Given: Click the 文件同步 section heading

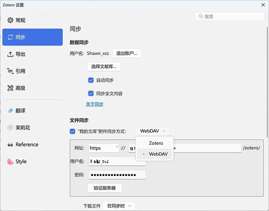Looking at the screenshot, I should (79, 120).
